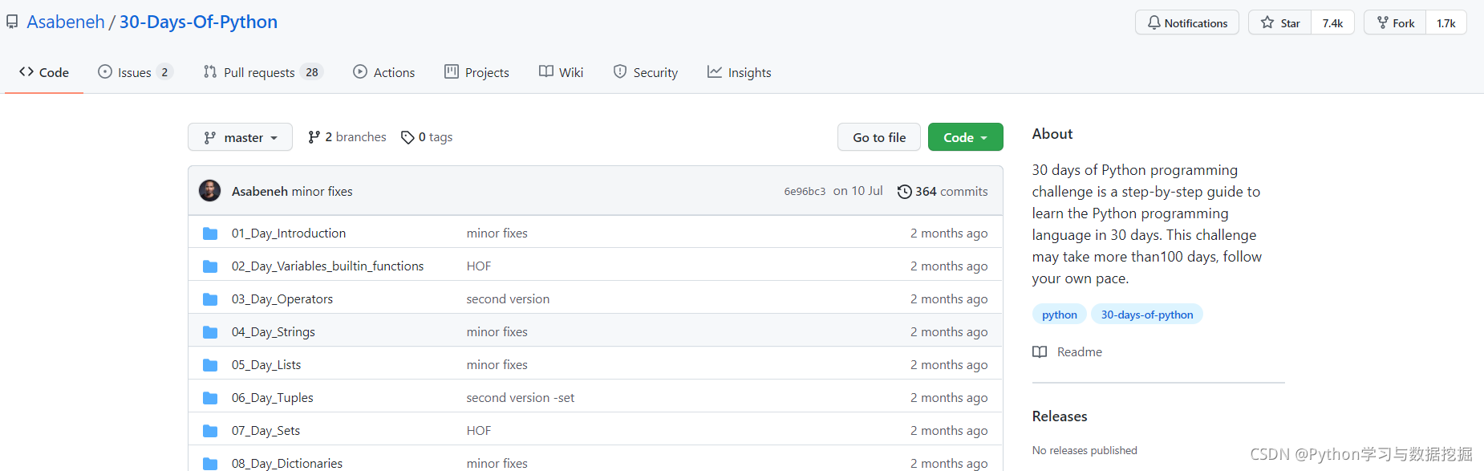This screenshot has width=1484, height=471.
Task: View the 1.7k forks count
Action: pos(1445,22)
